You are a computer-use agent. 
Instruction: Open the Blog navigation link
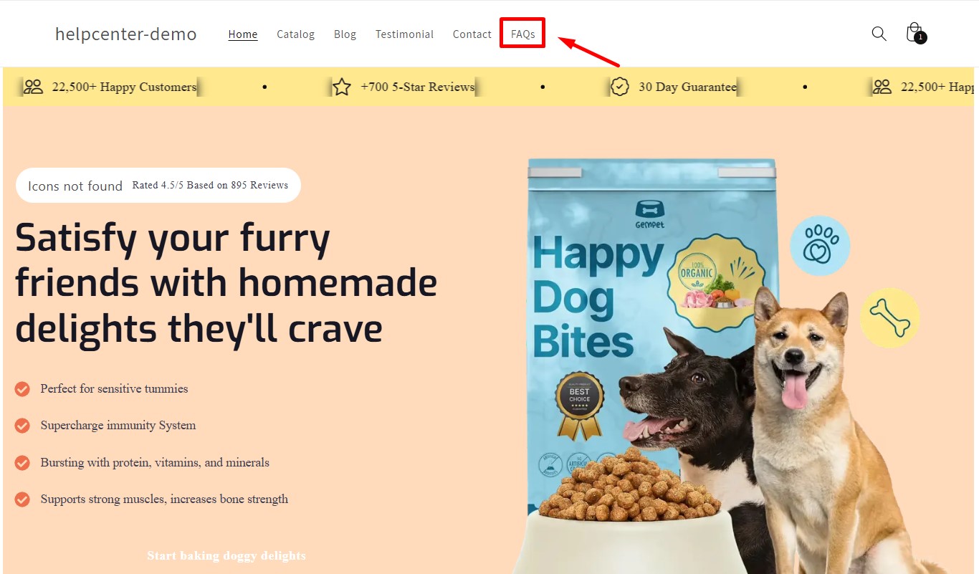[345, 34]
